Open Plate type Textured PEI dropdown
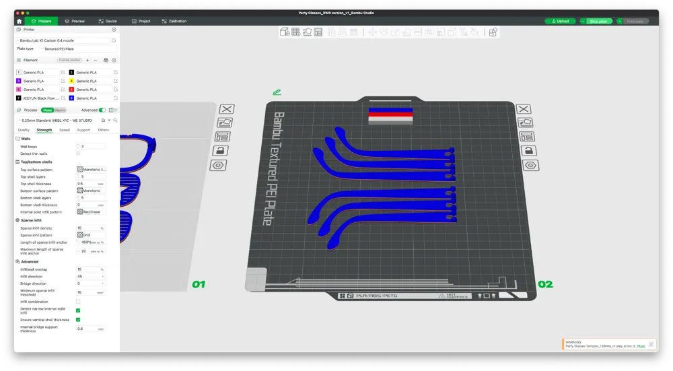 click(79, 49)
